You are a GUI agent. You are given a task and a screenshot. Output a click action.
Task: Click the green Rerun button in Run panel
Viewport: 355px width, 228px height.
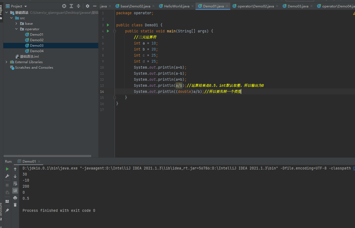click(7, 169)
